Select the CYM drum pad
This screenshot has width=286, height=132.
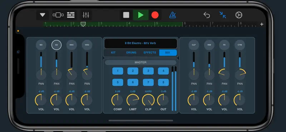[240, 45]
